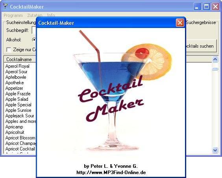Open the Info menu
This screenshot has width=222, height=178.
(x=51, y=15)
